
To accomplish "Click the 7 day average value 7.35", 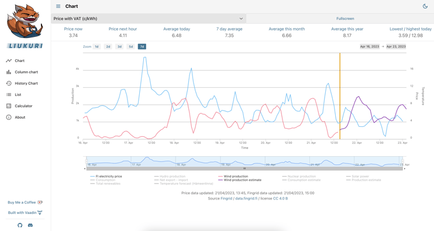I will point(229,36).
